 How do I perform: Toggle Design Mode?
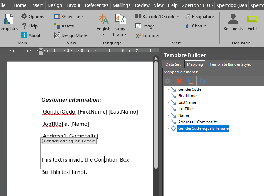click(71, 35)
